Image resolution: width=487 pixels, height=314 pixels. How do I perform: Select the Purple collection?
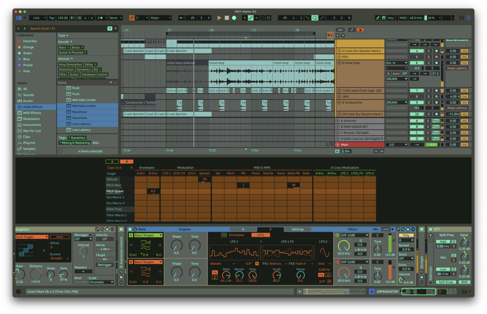[x=28, y=65]
